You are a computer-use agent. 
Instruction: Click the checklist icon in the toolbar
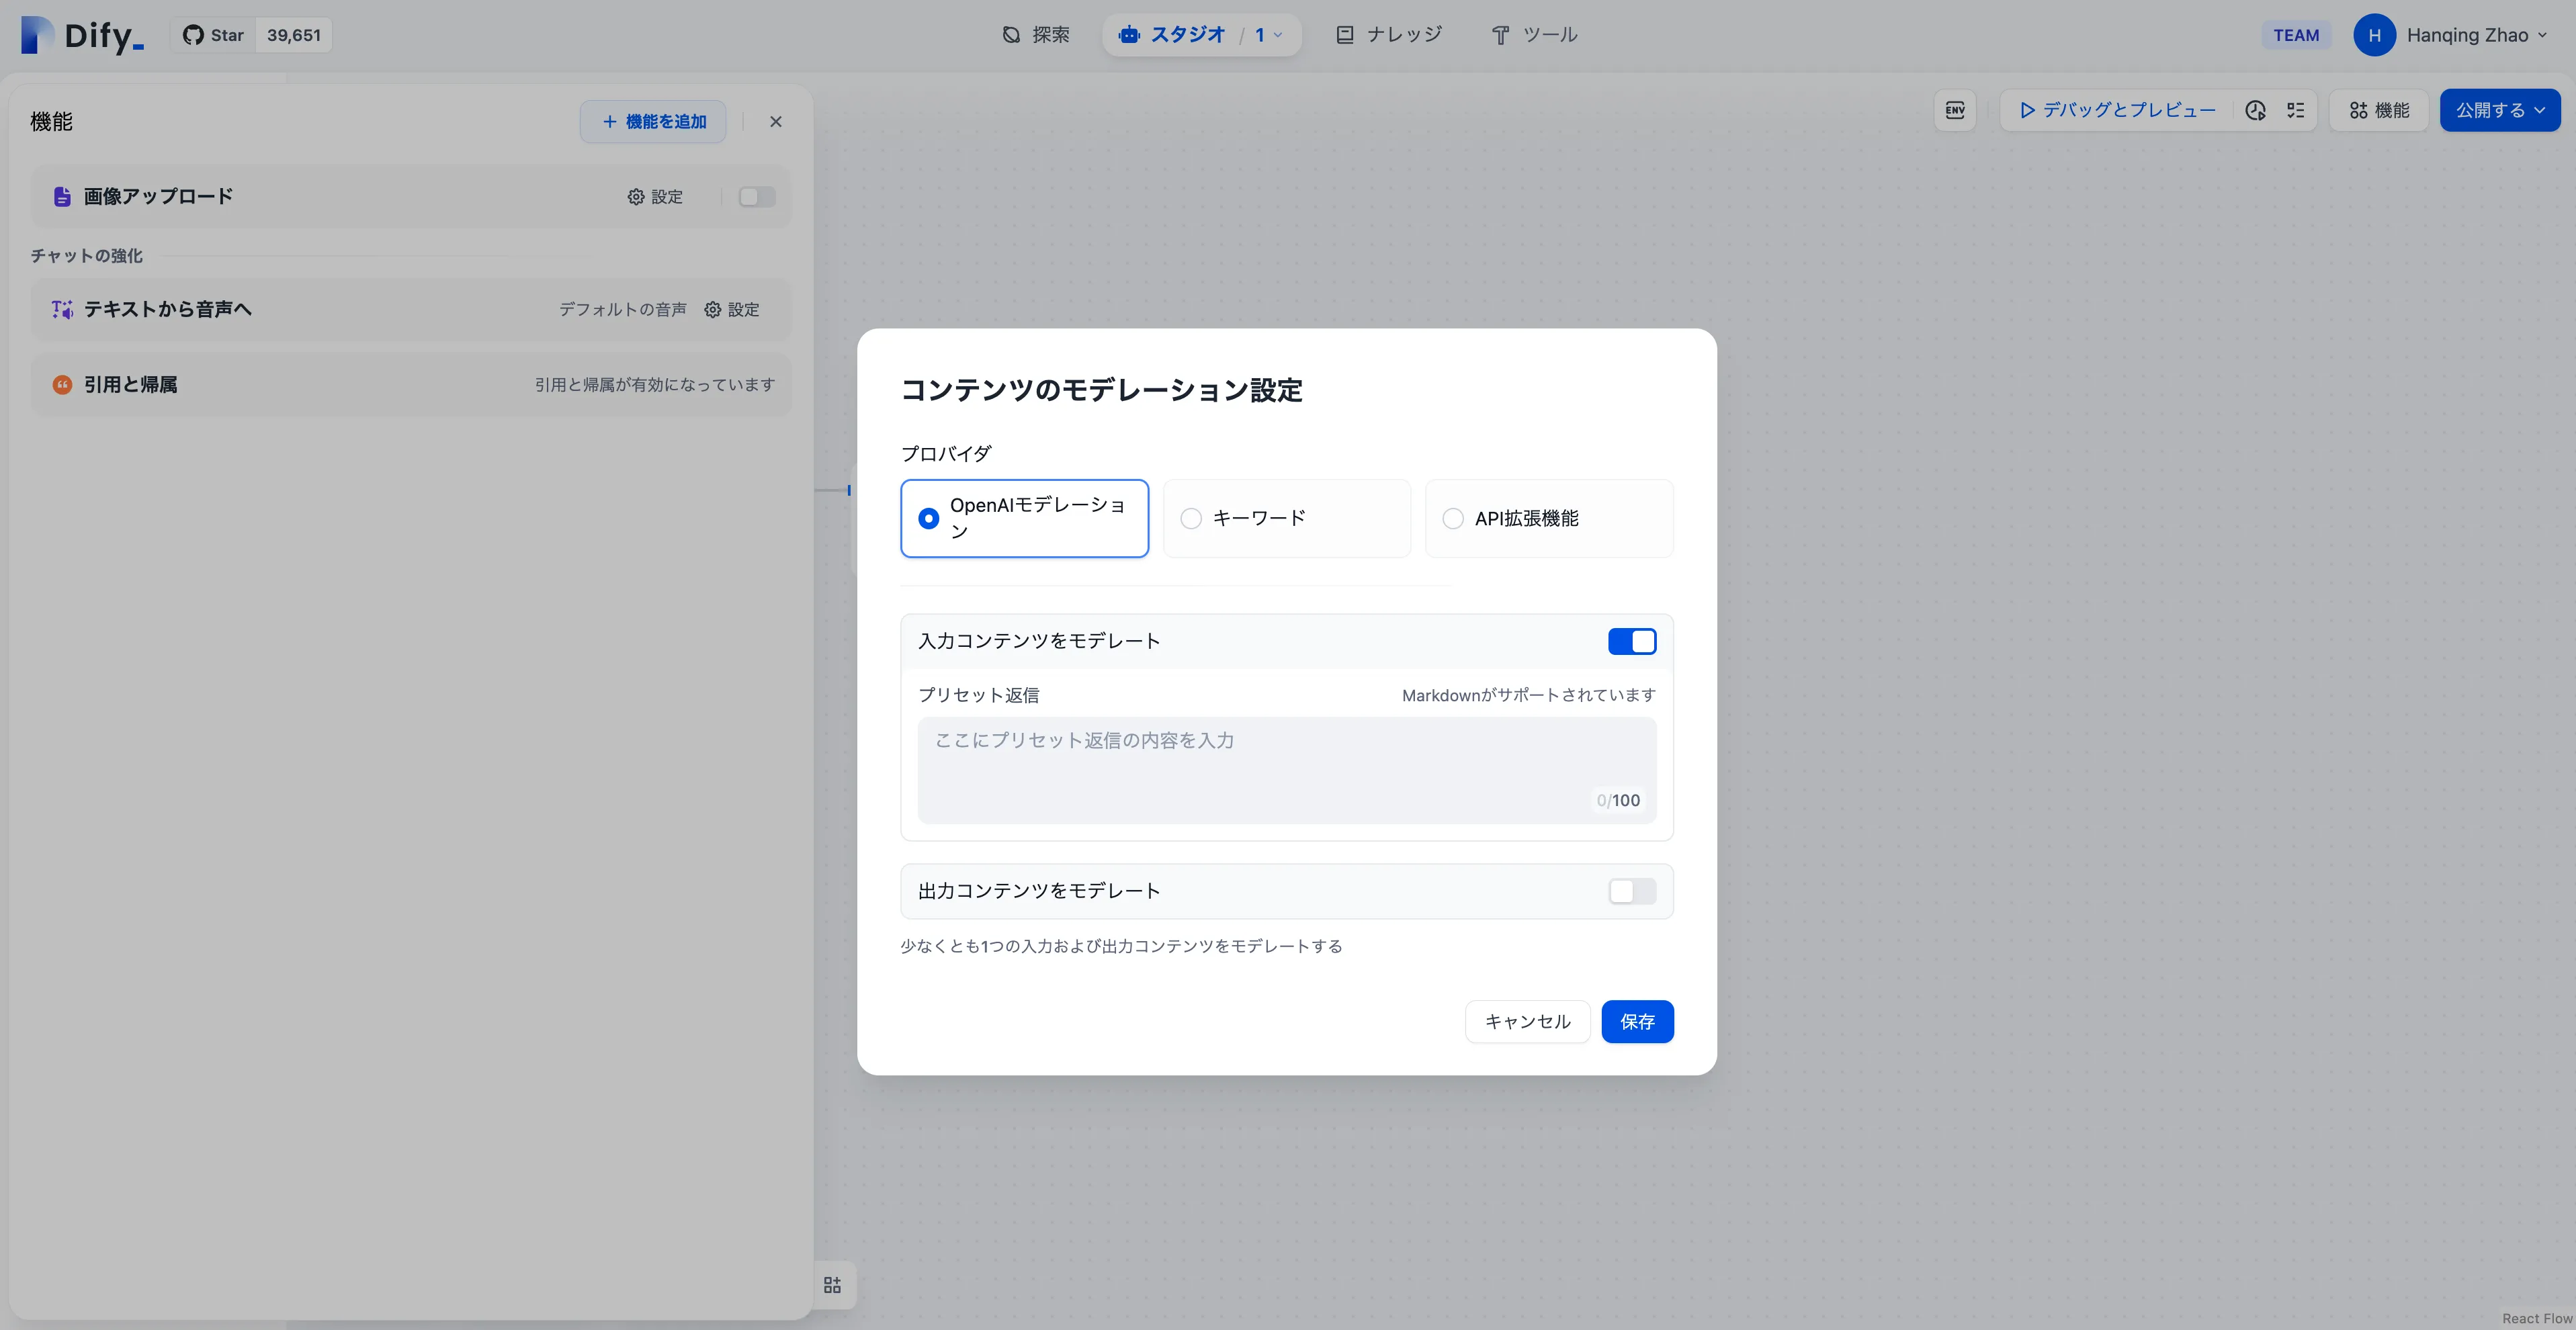[x=2296, y=110]
